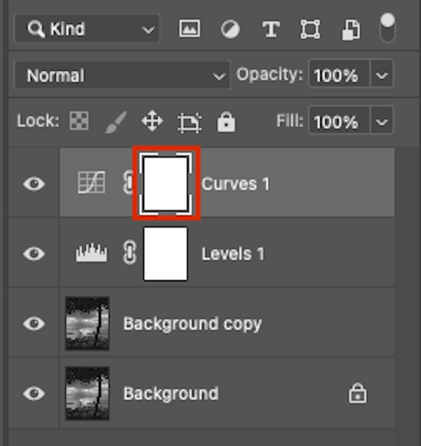Open the Normal blend mode dropdown
Image resolution: width=421 pixels, height=446 pixels.
click(122, 75)
